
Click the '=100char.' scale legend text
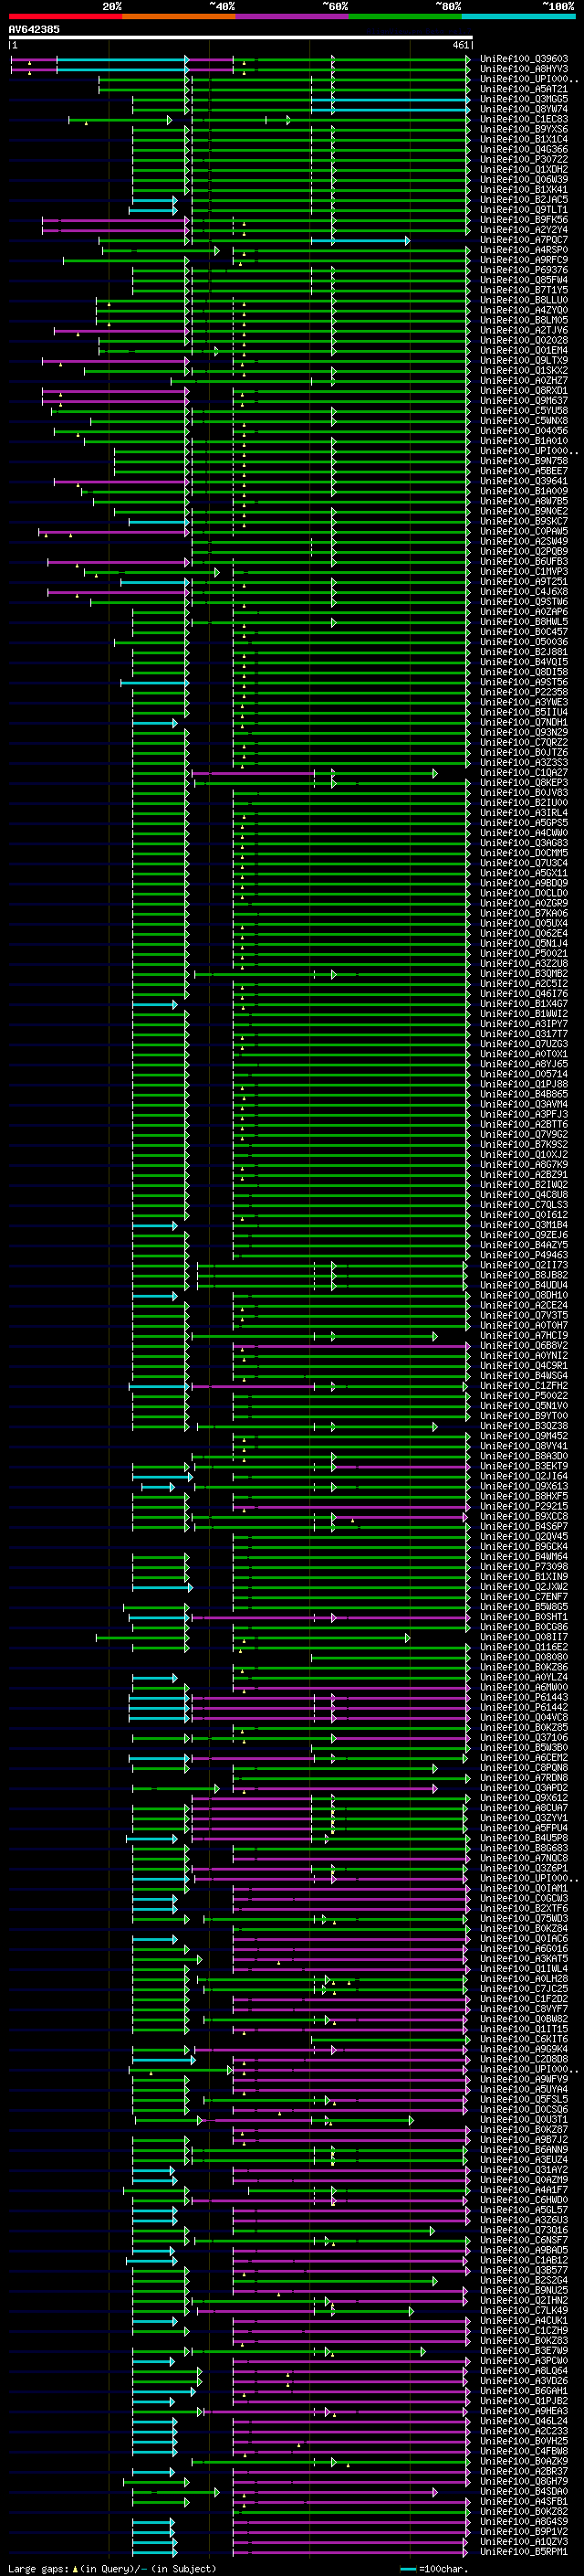(x=443, y=2569)
